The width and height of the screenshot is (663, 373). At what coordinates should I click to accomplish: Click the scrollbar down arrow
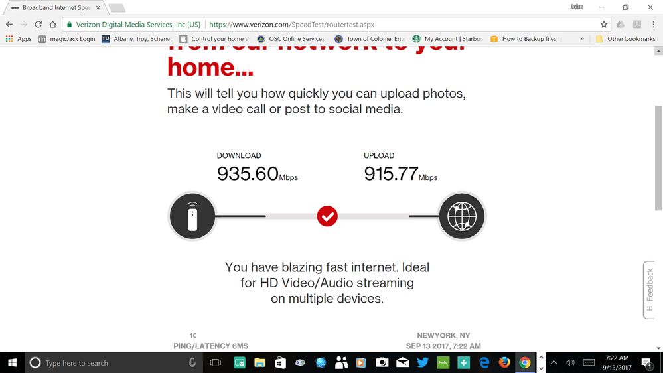[658, 348]
